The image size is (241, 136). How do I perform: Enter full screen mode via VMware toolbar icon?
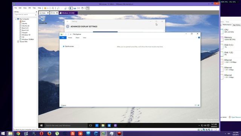(x=79, y=8)
